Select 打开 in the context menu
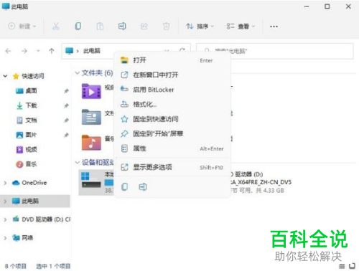 point(172,60)
